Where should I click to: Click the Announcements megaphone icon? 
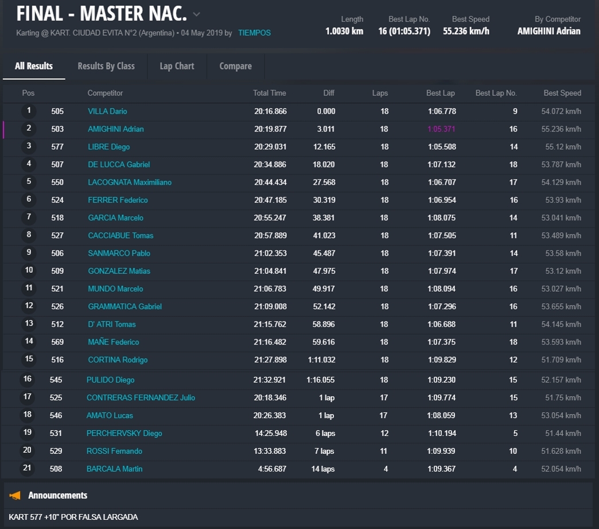click(x=15, y=495)
